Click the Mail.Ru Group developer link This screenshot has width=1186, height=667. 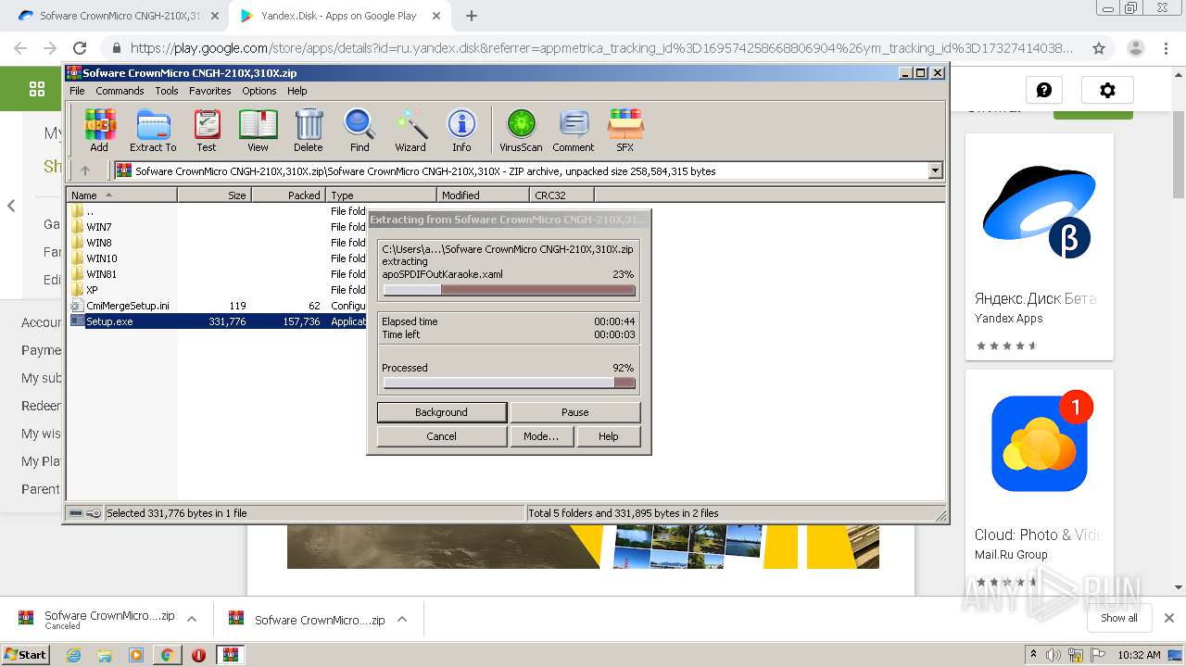tap(1011, 555)
